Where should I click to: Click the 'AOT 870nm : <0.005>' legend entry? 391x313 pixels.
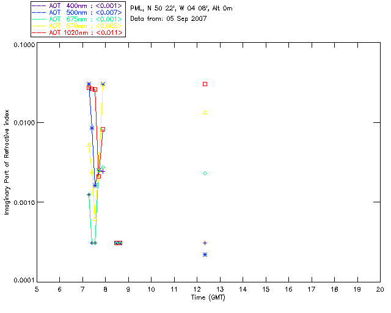pyautogui.click(x=77, y=26)
